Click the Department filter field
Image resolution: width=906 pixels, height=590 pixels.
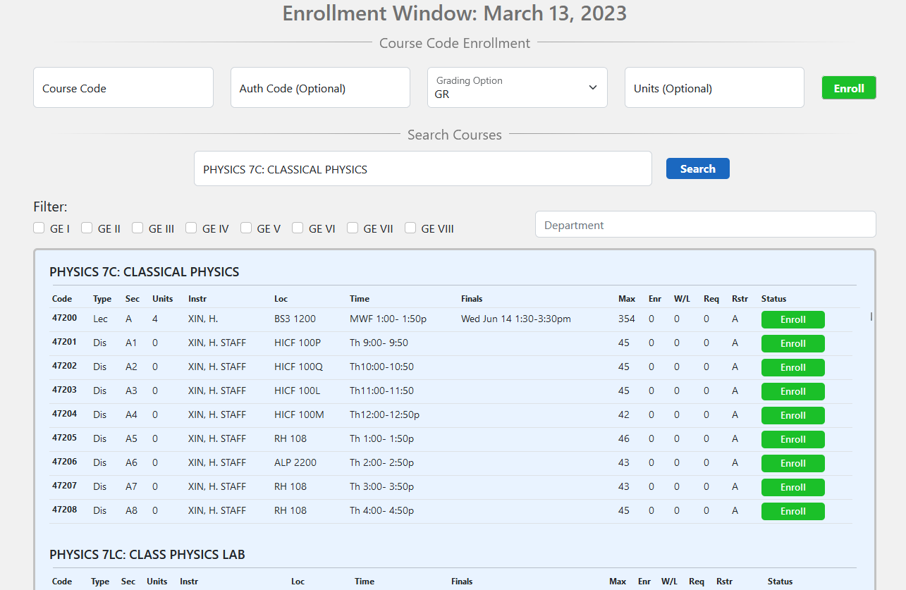coord(705,225)
